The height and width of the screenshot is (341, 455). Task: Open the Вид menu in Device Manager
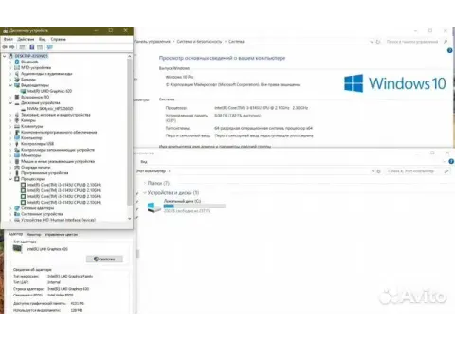click(x=43, y=39)
